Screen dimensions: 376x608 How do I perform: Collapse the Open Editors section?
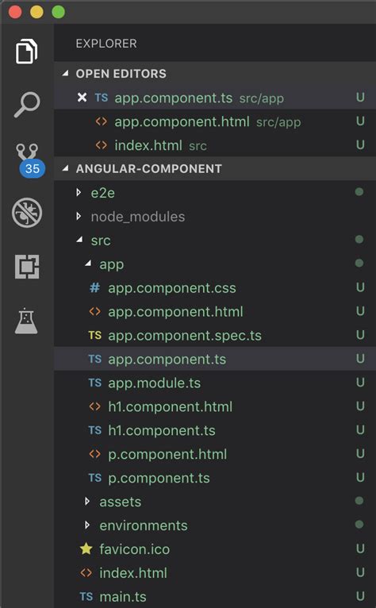point(66,73)
